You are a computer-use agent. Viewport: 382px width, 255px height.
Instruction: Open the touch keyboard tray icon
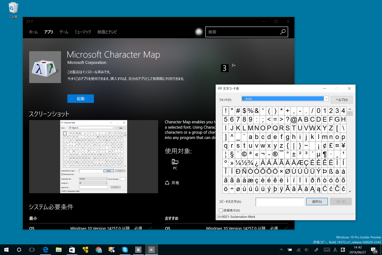point(327,250)
